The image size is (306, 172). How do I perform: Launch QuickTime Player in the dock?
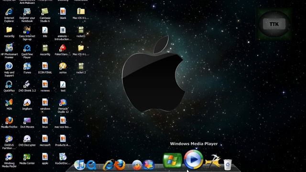pyautogui.click(x=91, y=165)
